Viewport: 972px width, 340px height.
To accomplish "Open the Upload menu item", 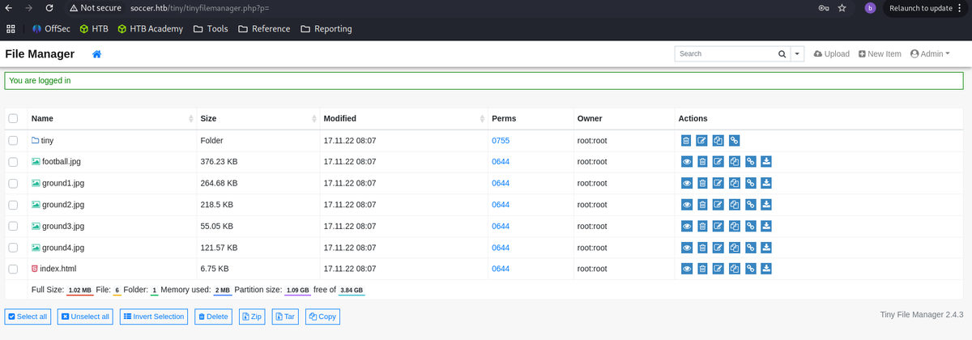I will pyautogui.click(x=832, y=54).
